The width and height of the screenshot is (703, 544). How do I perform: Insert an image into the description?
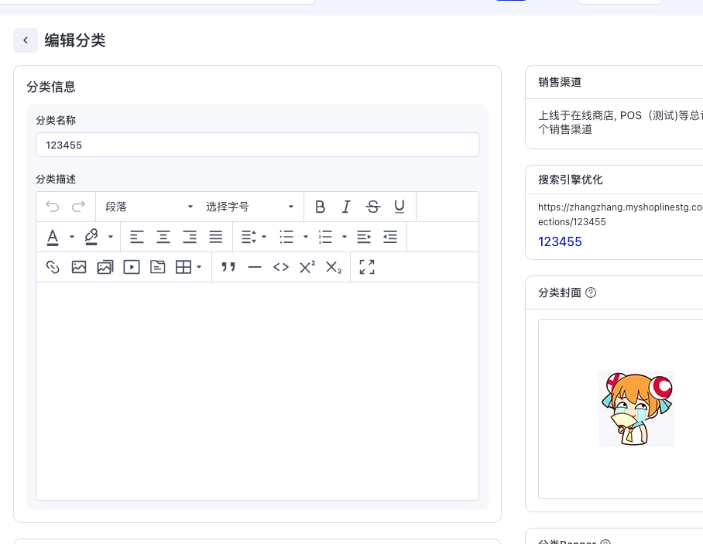(79, 267)
